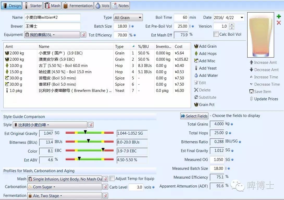Click the Add Misc icon button
This screenshot has height=200, width=284.
[196, 61]
